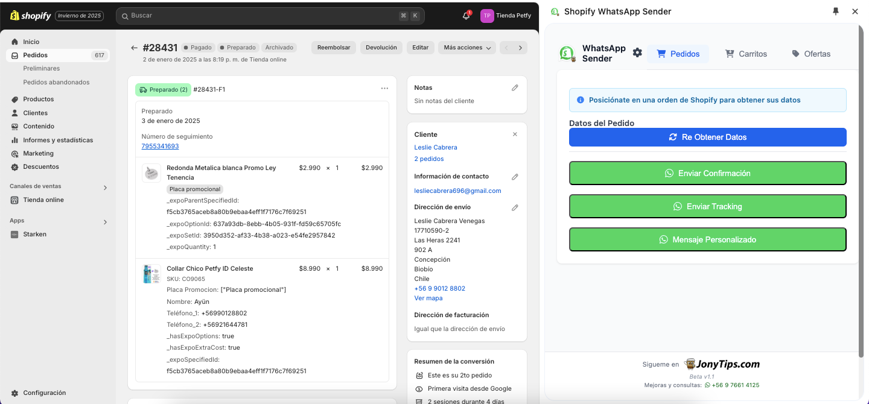Open customer Lesliе Cabrera profile link
Image resolution: width=869 pixels, height=404 pixels.
pyautogui.click(x=436, y=147)
